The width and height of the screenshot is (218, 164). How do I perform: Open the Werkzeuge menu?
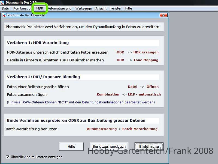(83, 8)
